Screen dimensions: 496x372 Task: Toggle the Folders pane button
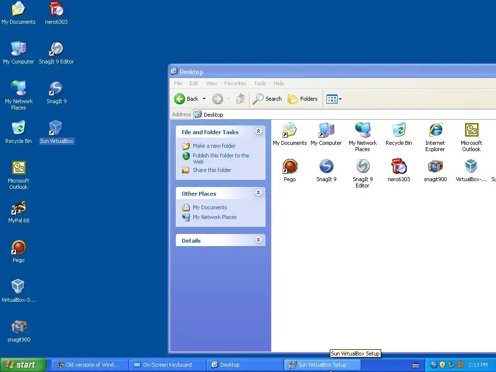pyautogui.click(x=303, y=99)
